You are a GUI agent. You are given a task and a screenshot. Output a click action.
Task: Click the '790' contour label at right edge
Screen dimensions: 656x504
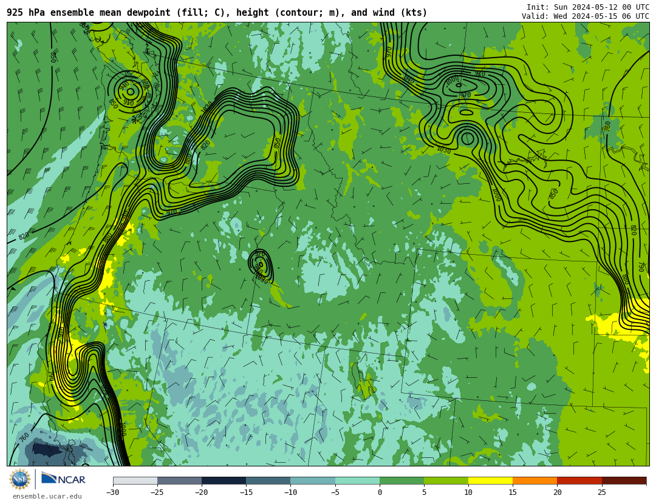641,267
